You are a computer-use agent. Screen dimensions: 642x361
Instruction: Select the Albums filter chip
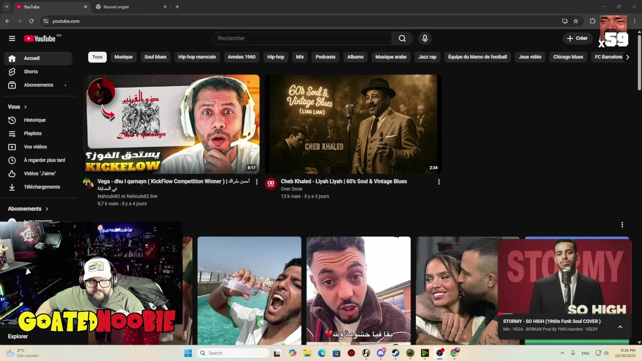355,57
